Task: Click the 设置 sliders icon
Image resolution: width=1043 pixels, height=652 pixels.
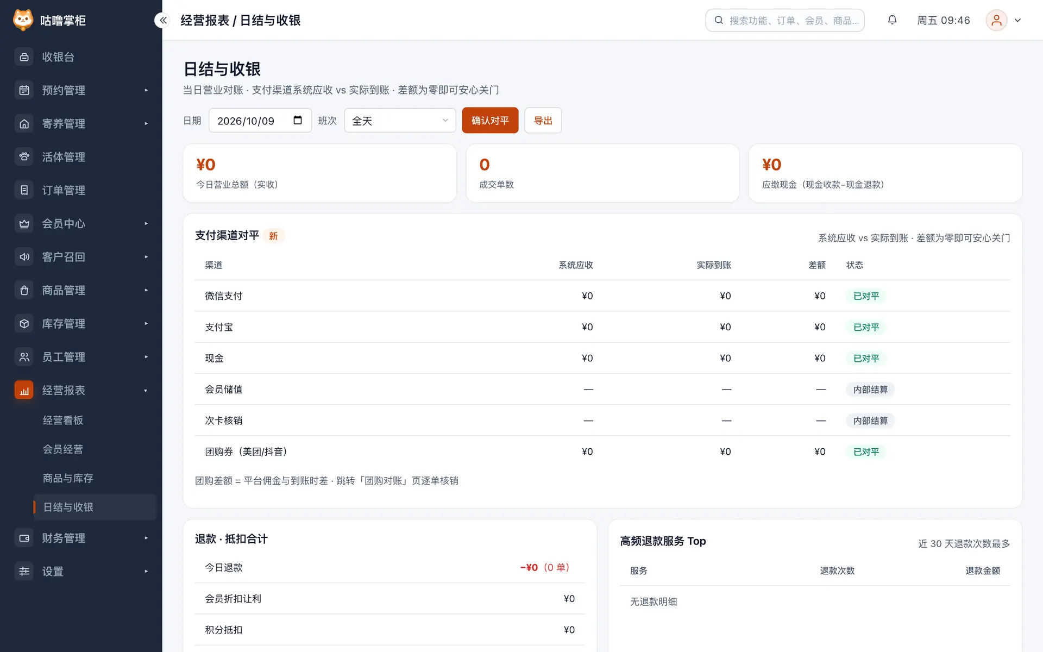Action: tap(24, 571)
